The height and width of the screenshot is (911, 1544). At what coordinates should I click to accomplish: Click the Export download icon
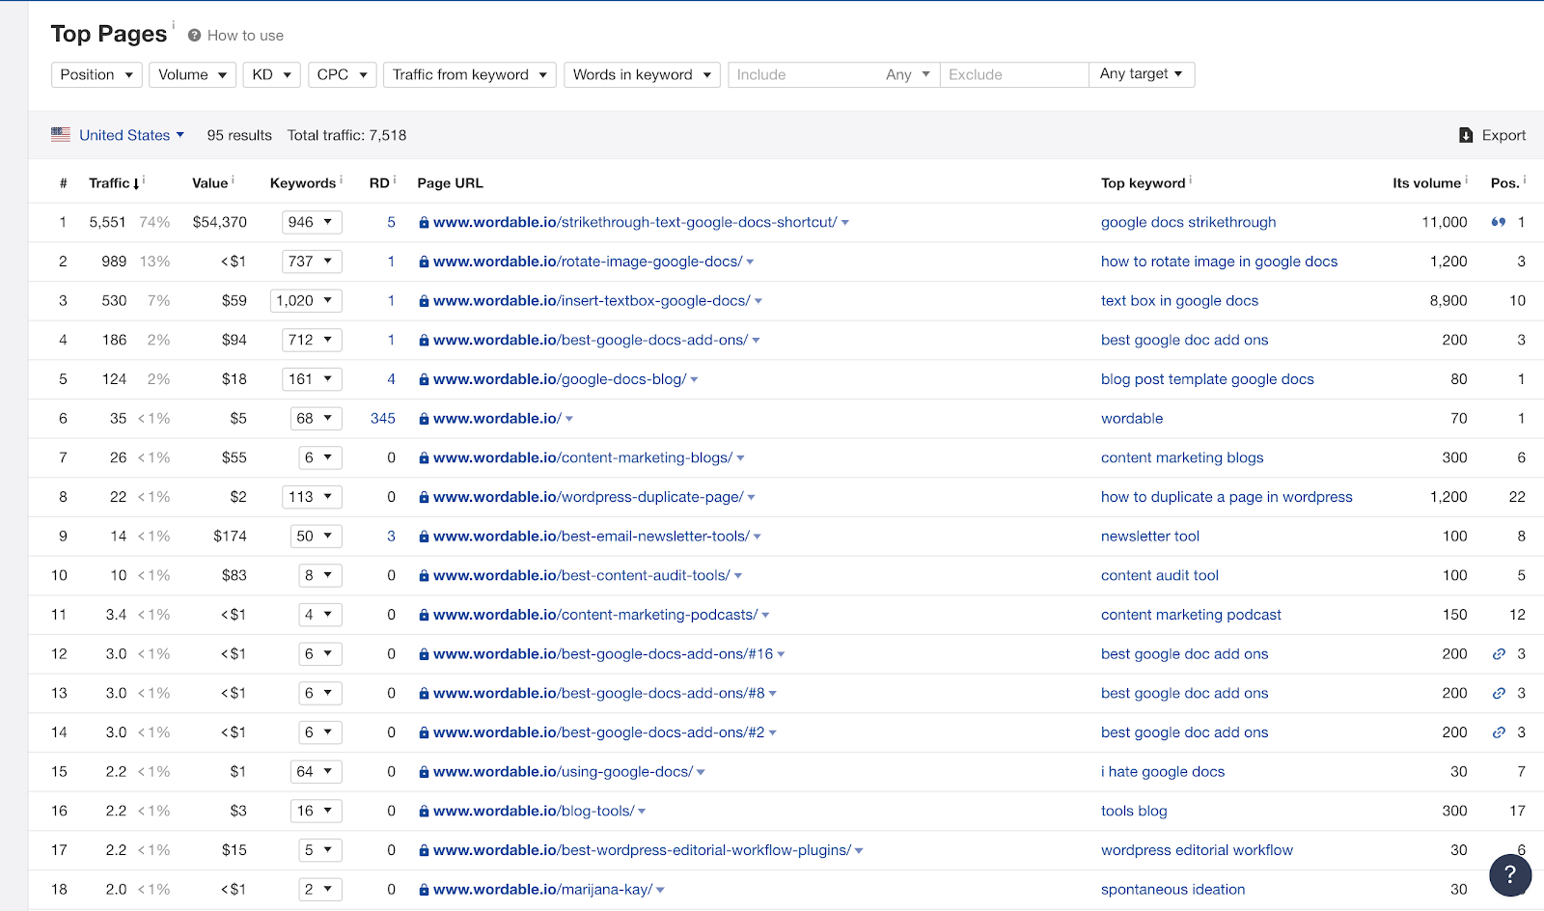1466,135
